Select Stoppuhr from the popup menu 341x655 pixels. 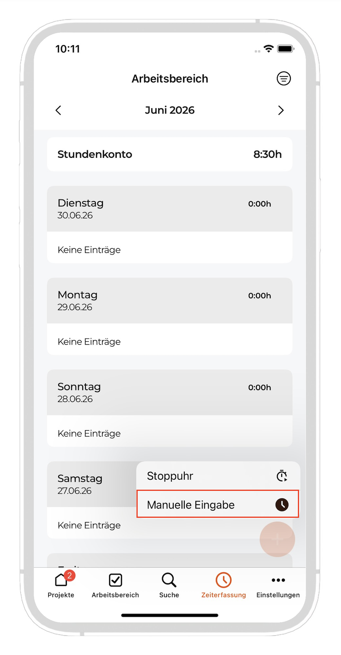click(x=218, y=476)
